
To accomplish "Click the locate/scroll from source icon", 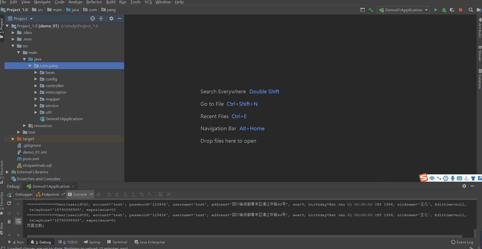I will point(93,18).
